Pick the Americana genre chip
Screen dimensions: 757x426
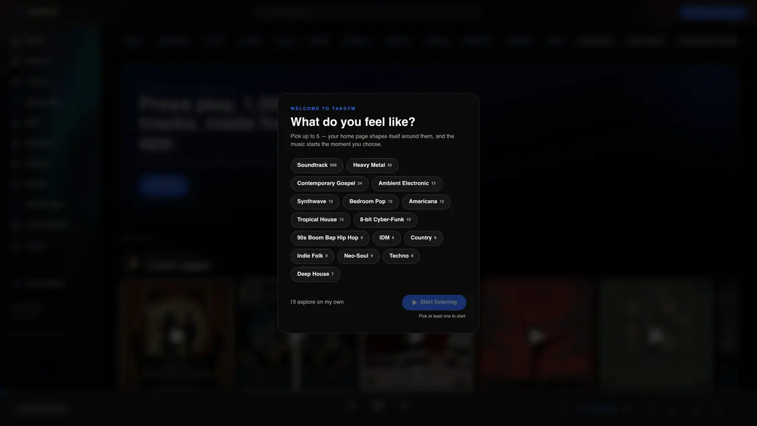[426, 202]
